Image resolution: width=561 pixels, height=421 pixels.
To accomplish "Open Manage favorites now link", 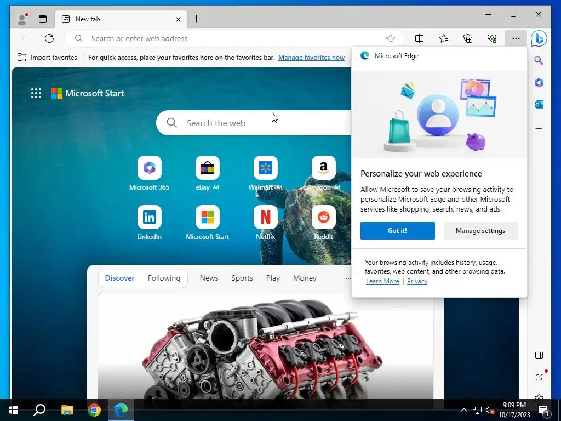I will [x=311, y=57].
